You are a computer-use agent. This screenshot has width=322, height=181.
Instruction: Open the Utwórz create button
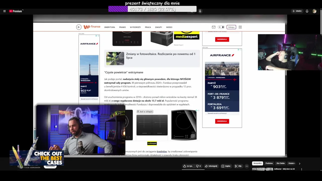pos(297,11)
